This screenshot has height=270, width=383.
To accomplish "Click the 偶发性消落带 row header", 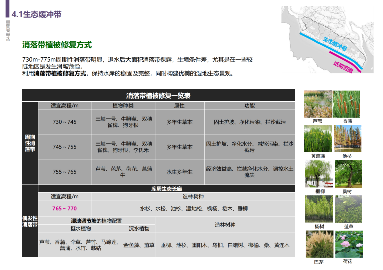I will tap(30, 221).
